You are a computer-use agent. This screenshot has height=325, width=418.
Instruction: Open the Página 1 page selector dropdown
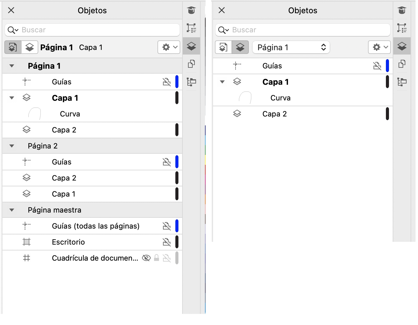click(x=291, y=47)
